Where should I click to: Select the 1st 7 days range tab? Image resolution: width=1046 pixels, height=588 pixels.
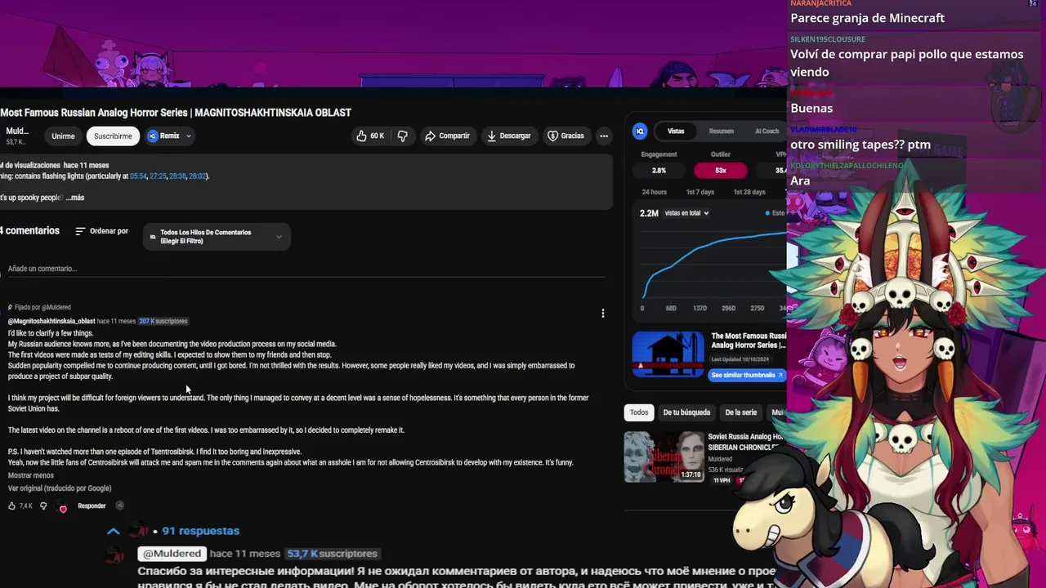700,192
